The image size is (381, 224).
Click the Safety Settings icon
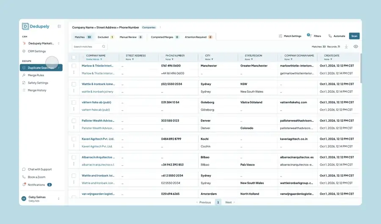[x=24, y=83]
